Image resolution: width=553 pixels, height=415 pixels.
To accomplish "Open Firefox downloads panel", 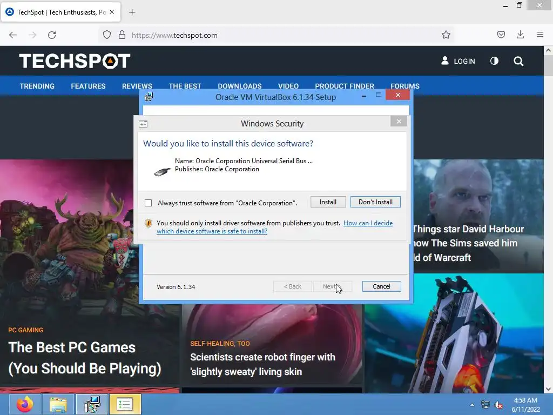I will [x=520, y=35].
